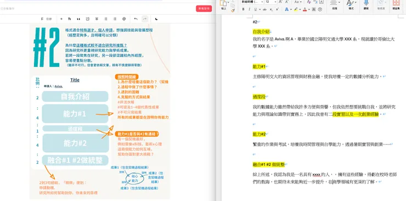Click the highlighted 過度段 heading in Word
406x201 pixels.
(x=259, y=96)
